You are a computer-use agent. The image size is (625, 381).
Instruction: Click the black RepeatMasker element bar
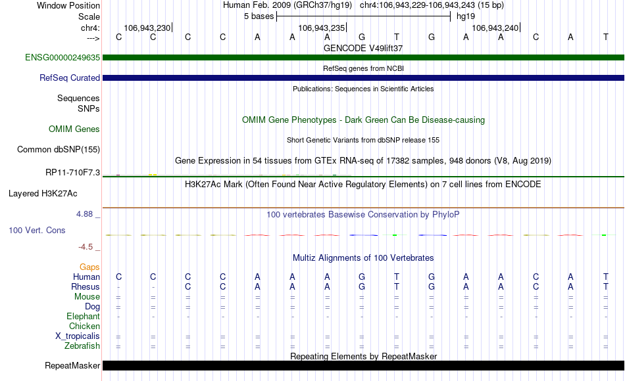pyautogui.click(x=363, y=365)
